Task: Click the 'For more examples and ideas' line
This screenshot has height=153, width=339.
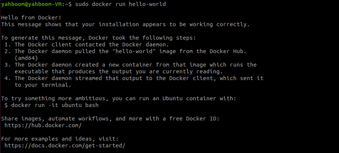Action: click(60, 139)
